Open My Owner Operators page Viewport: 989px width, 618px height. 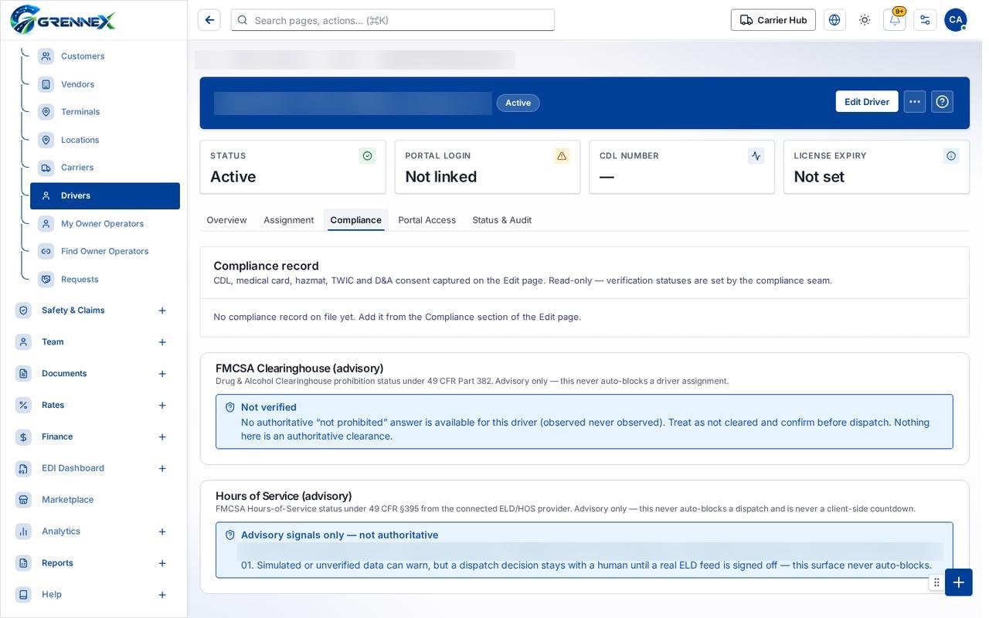[105, 224]
